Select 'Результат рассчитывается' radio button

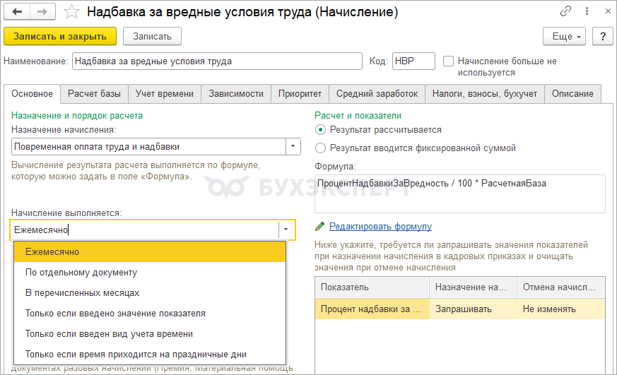tap(321, 130)
